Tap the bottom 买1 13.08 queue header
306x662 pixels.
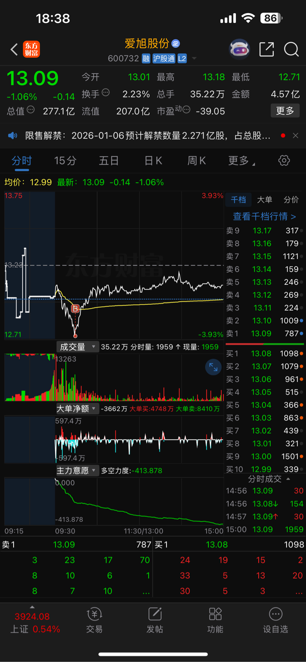click(229, 544)
